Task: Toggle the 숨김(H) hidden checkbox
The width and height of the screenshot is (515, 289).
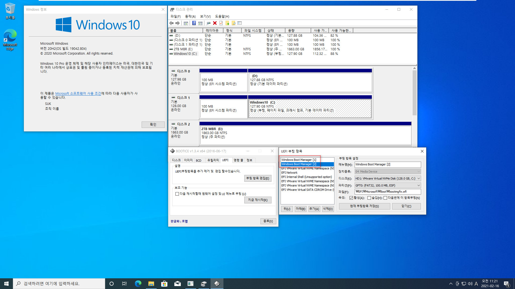Action: pyautogui.click(x=369, y=198)
